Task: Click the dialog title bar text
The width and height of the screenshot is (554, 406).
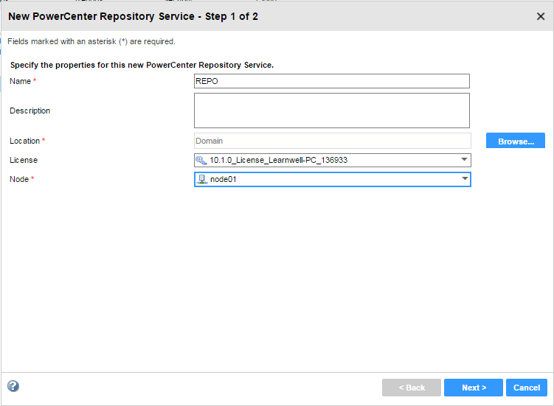Action: (x=133, y=16)
